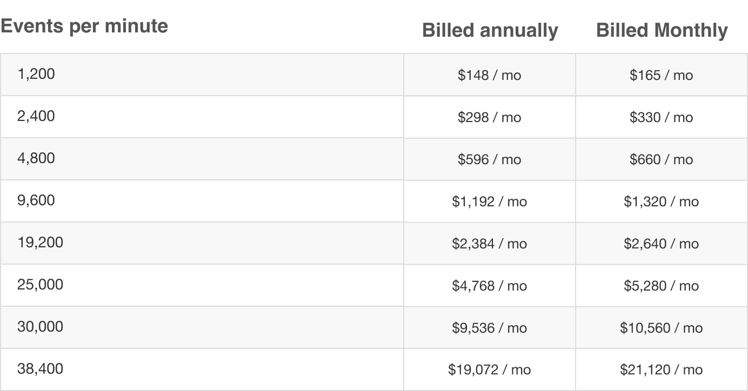Select the 2,400 events row
This screenshot has width=748, height=391.
point(374,117)
